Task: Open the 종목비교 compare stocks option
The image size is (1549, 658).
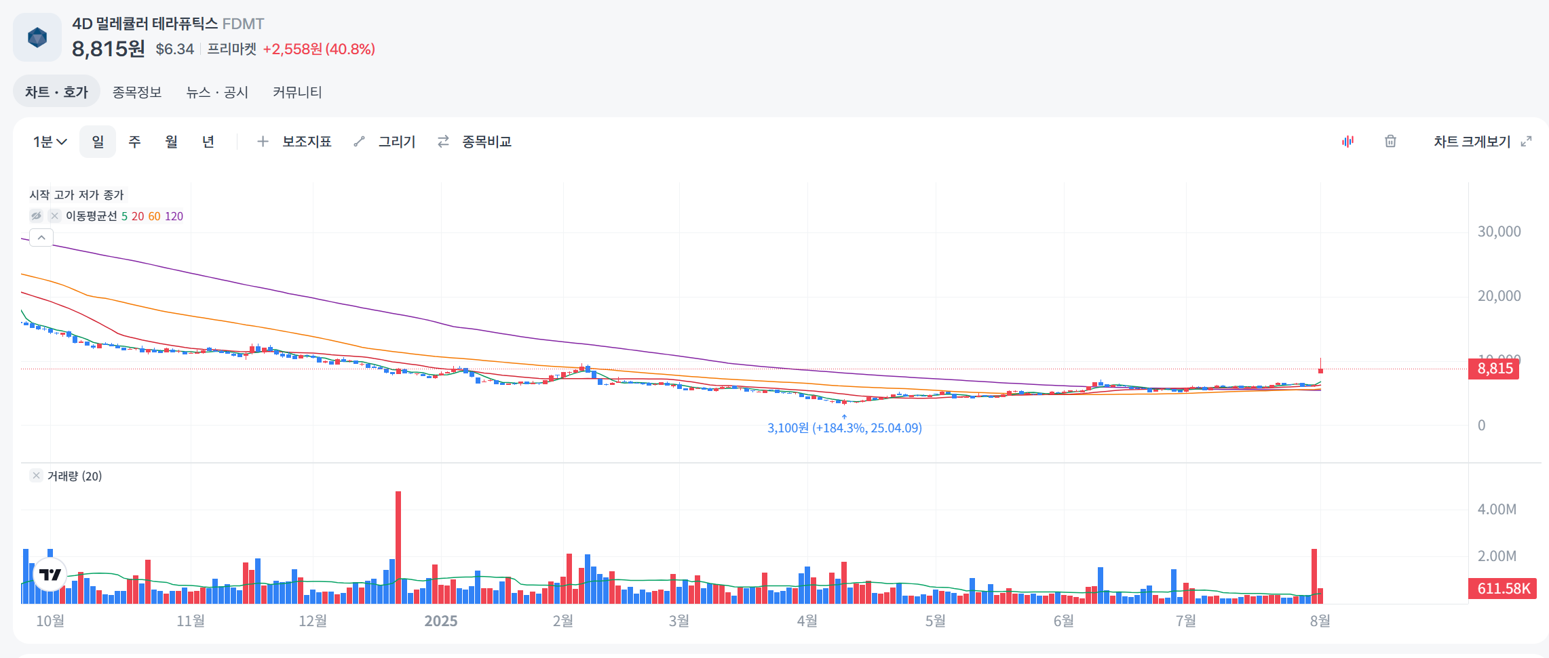Action: pyautogui.click(x=486, y=142)
